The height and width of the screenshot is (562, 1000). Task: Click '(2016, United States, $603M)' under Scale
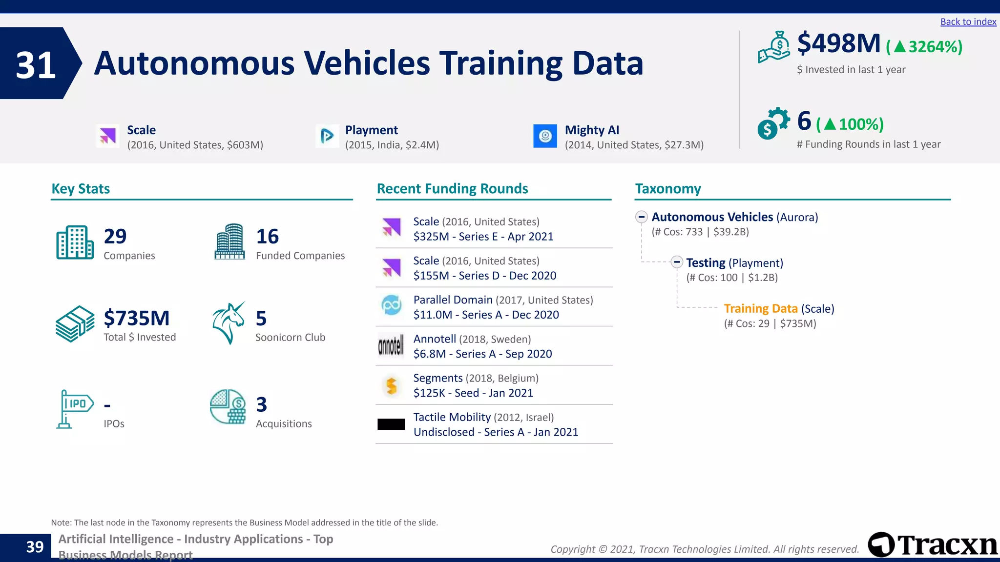coord(195,145)
